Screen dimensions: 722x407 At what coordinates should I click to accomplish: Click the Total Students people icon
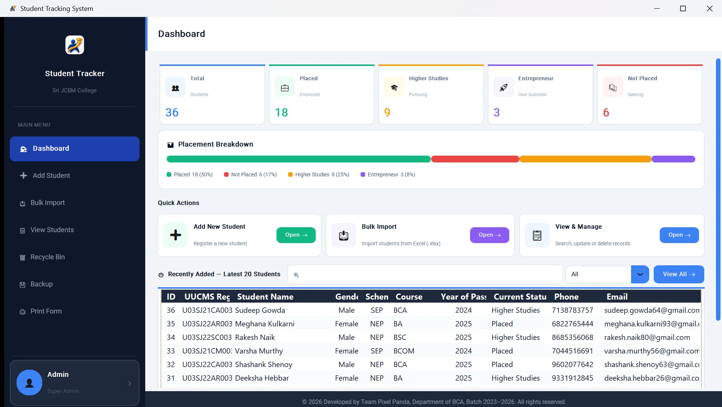pyautogui.click(x=175, y=88)
